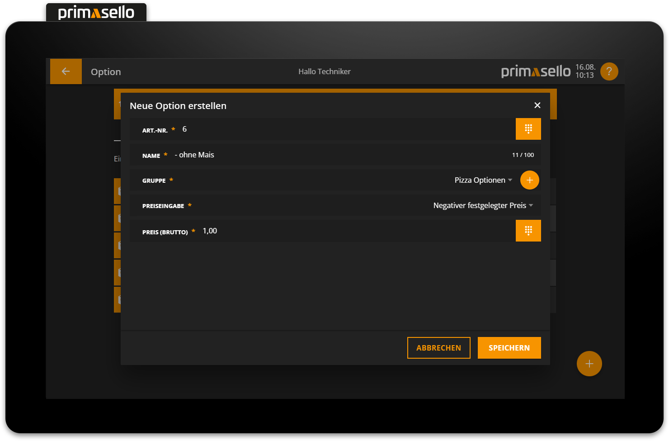Close the Neue Option erstellen dialog
Screen dimensions: 669x441
537,105
